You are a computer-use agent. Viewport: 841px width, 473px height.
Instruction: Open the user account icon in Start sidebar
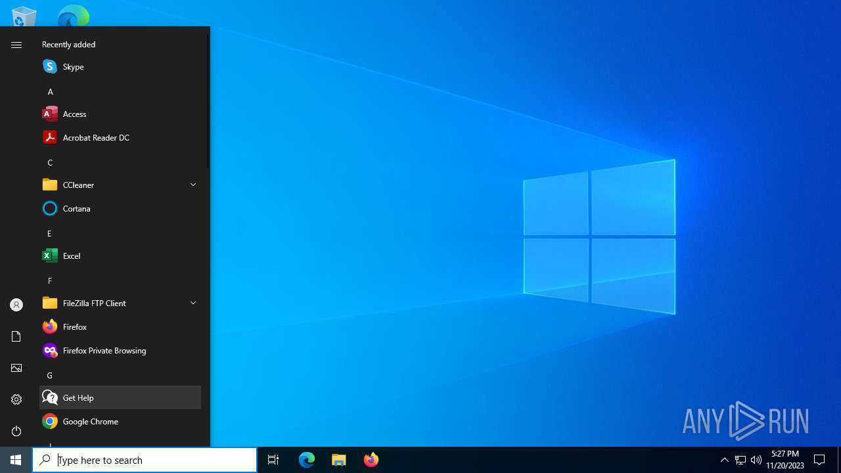pyautogui.click(x=16, y=305)
